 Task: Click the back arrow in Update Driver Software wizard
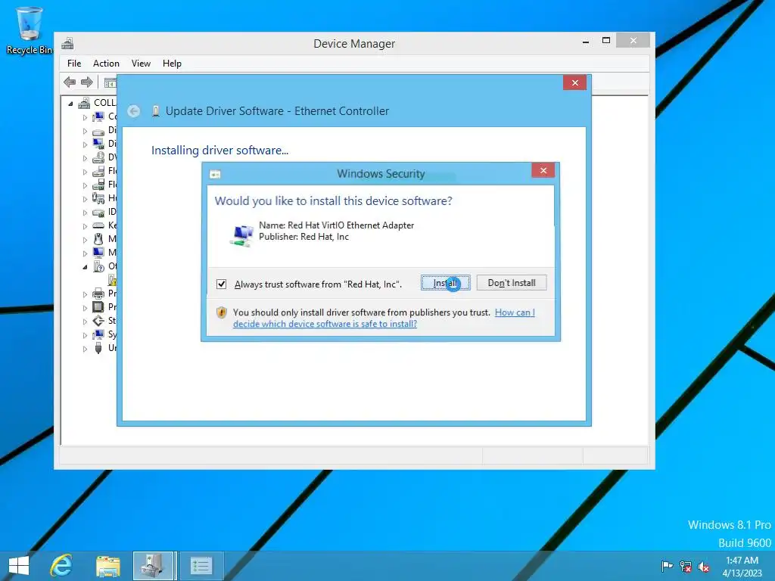click(133, 111)
